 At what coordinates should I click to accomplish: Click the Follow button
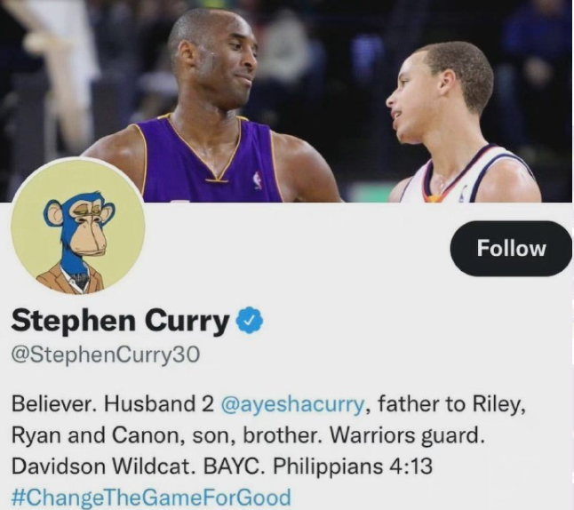(x=511, y=249)
